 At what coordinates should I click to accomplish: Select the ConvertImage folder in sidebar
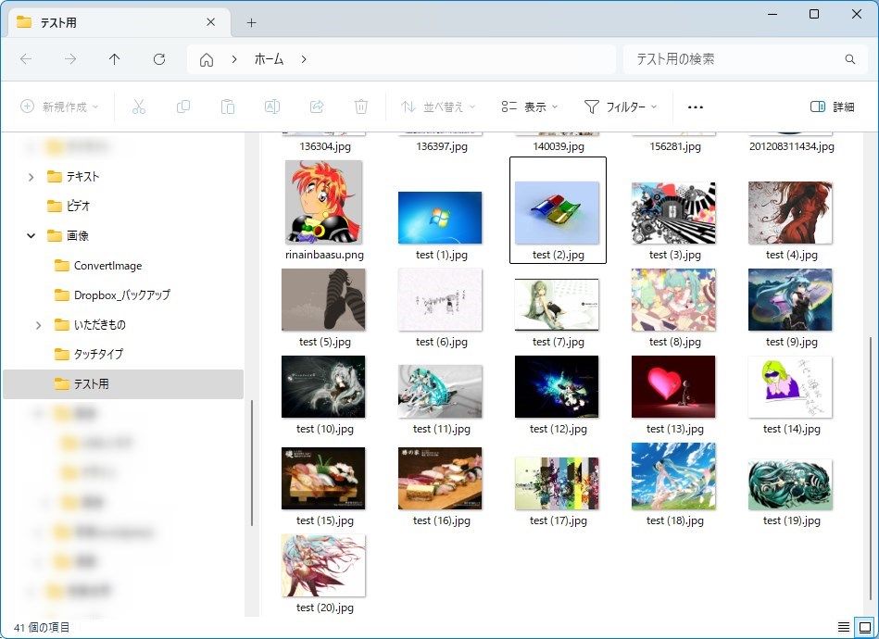[107, 266]
